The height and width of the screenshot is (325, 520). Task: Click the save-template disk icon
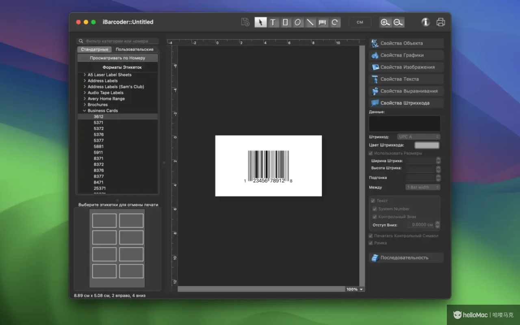(245, 22)
